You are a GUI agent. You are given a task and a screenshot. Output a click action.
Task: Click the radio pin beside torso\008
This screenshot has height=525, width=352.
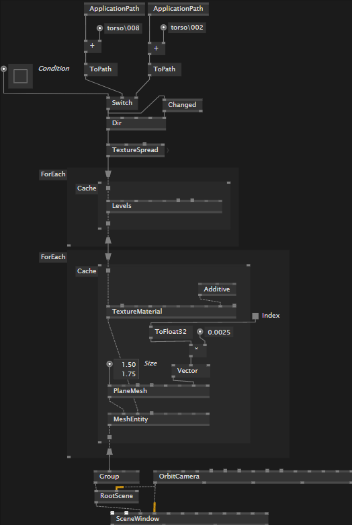[x=99, y=28]
